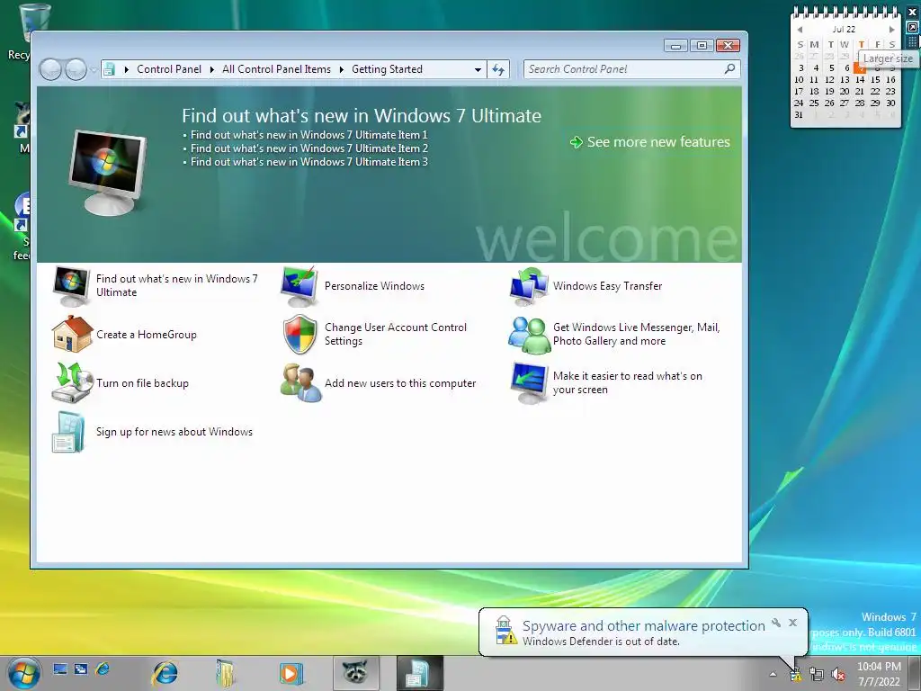
Task: Click the Action Center flag tray icon
Action: 795,675
